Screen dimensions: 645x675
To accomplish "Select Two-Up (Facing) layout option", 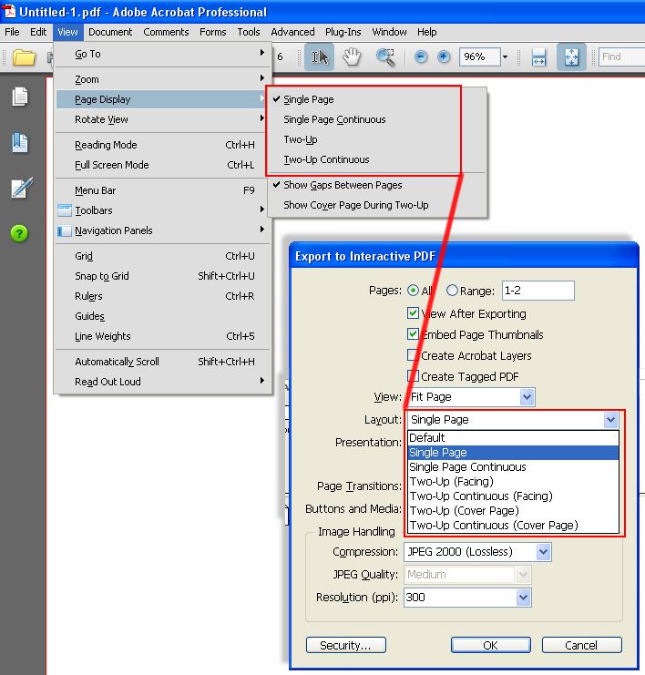I will 513,481.
